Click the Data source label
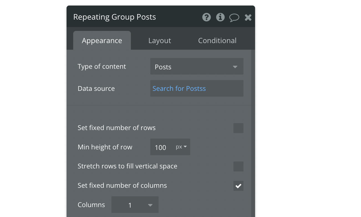 (96, 89)
